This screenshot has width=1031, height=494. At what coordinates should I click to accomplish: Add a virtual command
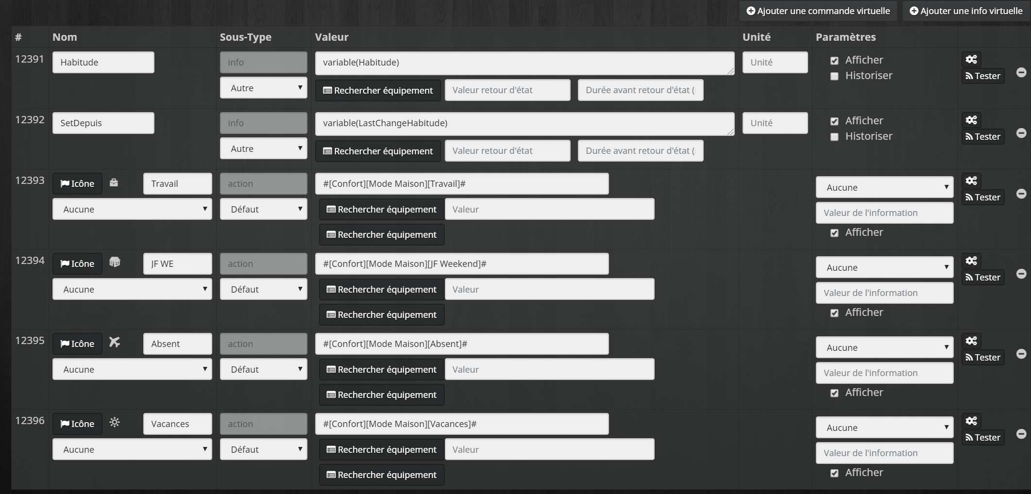818,11
